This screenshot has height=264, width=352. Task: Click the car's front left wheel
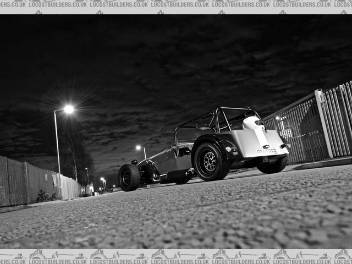tap(129, 178)
